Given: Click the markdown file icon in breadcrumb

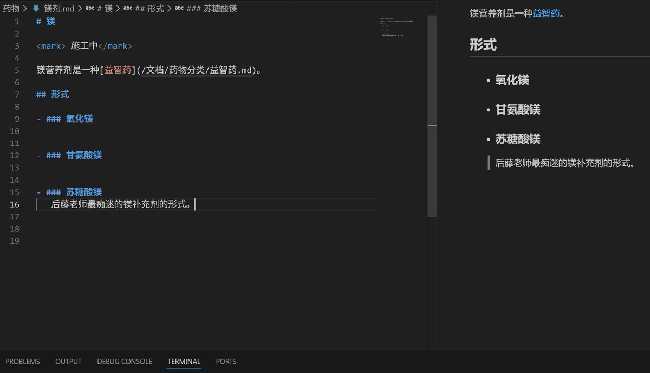Looking at the screenshot, I should click(x=36, y=9).
